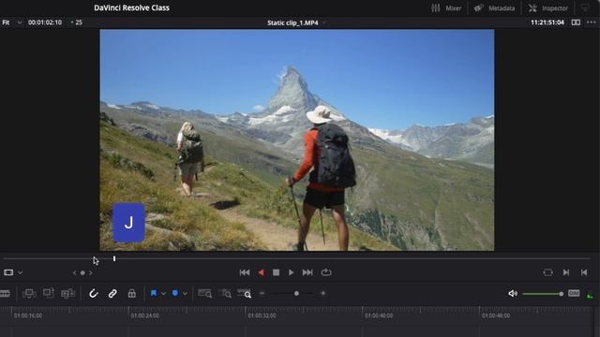The width and height of the screenshot is (600, 337).
Task: Click timeline ruler at 01:00:40:00
Action: 379,315
